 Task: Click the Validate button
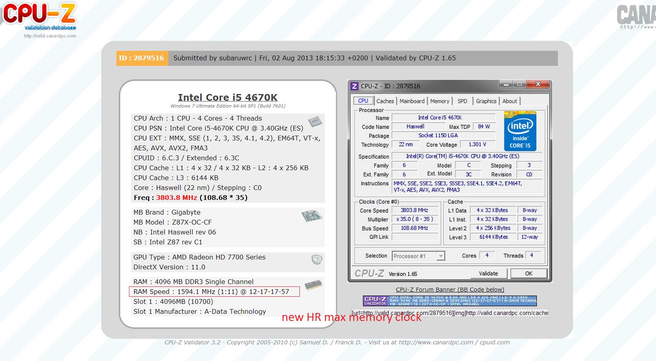488,274
